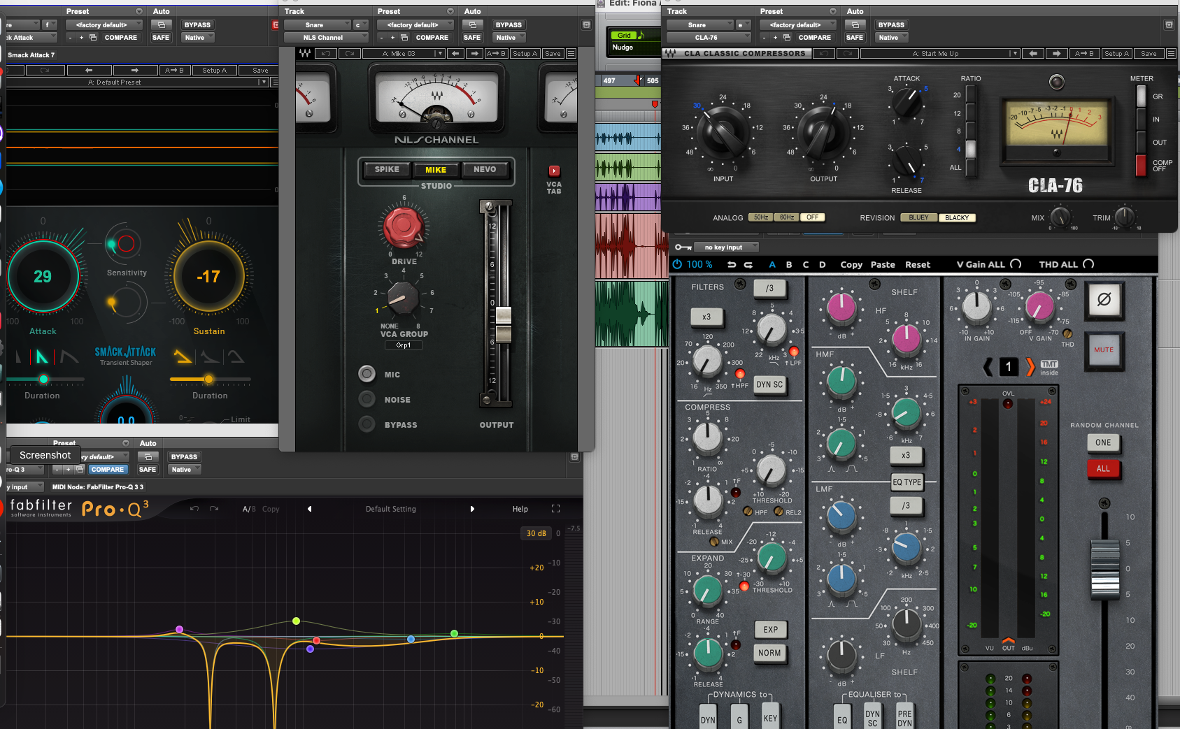This screenshot has width=1180, height=729.
Task: Open the A: Start Me Up preset dropdown
Action: tap(940, 53)
